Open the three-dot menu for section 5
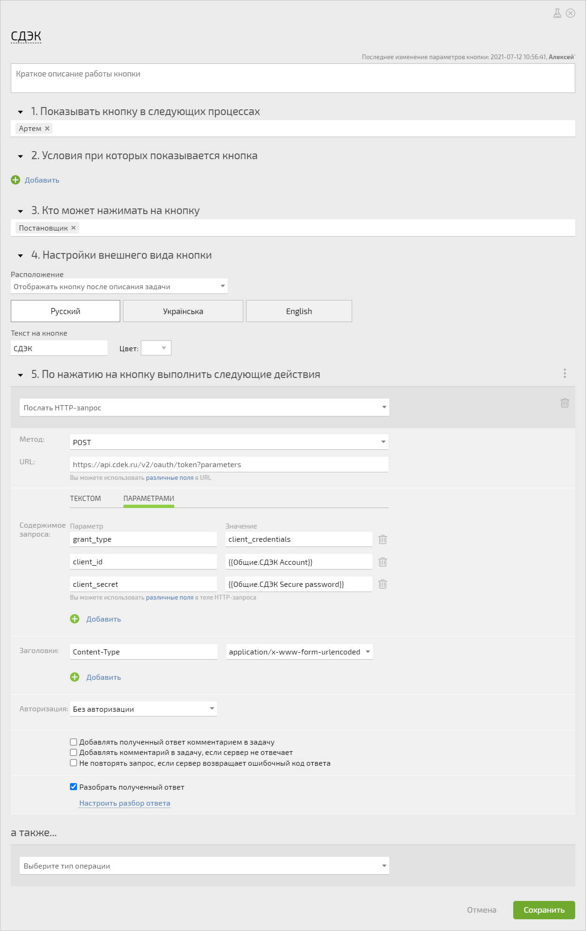The width and height of the screenshot is (586, 931). [565, 373]
